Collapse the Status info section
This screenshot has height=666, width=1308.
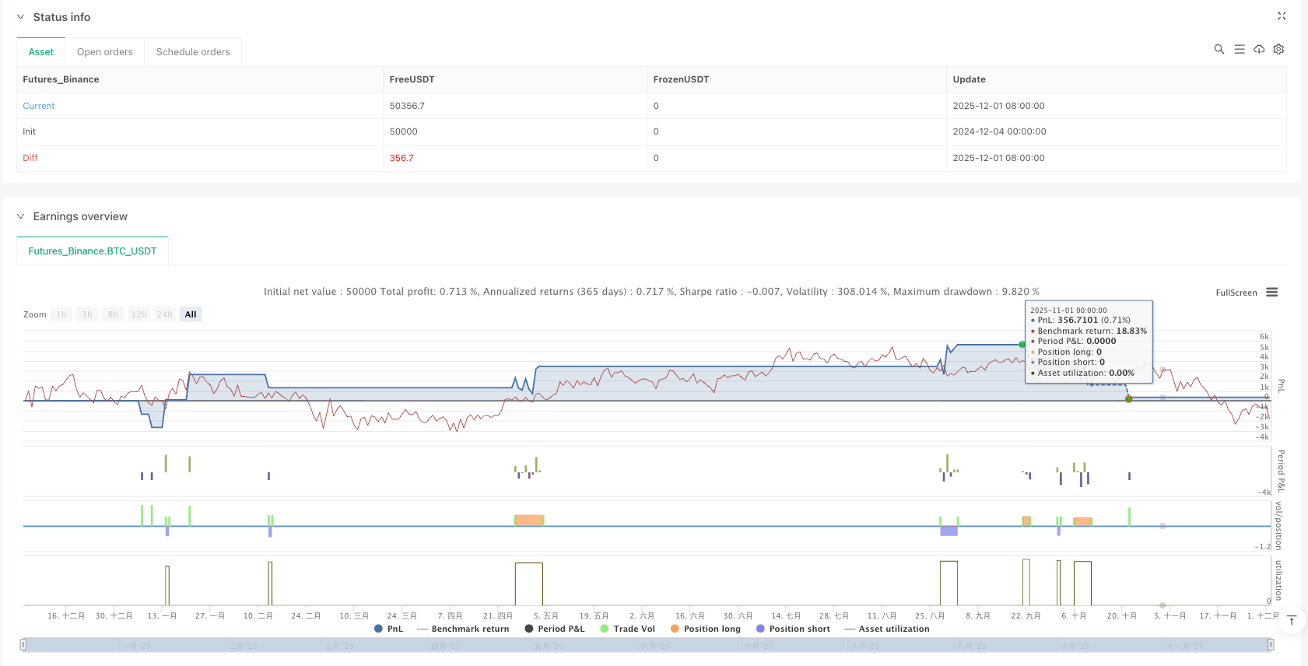click(x=21, y=17)
